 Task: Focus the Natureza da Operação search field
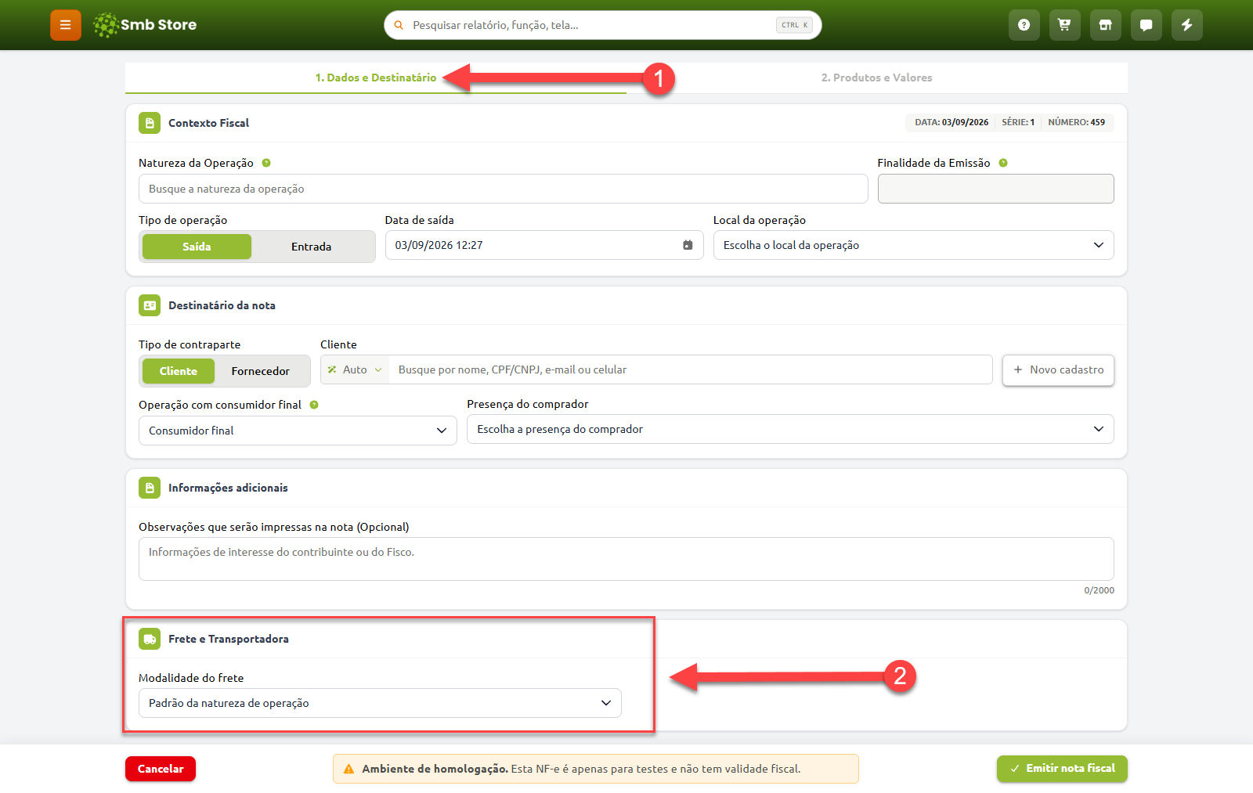point(503,189)
